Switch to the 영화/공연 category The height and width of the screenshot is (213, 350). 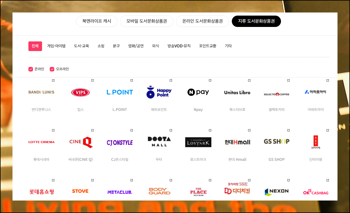point(136,46)
